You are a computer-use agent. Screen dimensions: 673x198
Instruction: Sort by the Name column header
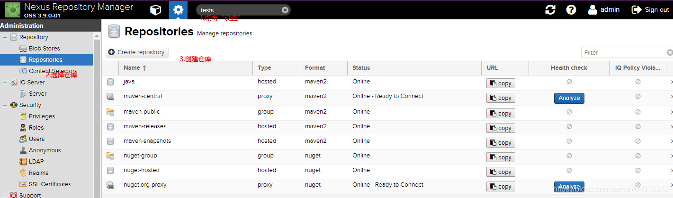coord(185,68)
